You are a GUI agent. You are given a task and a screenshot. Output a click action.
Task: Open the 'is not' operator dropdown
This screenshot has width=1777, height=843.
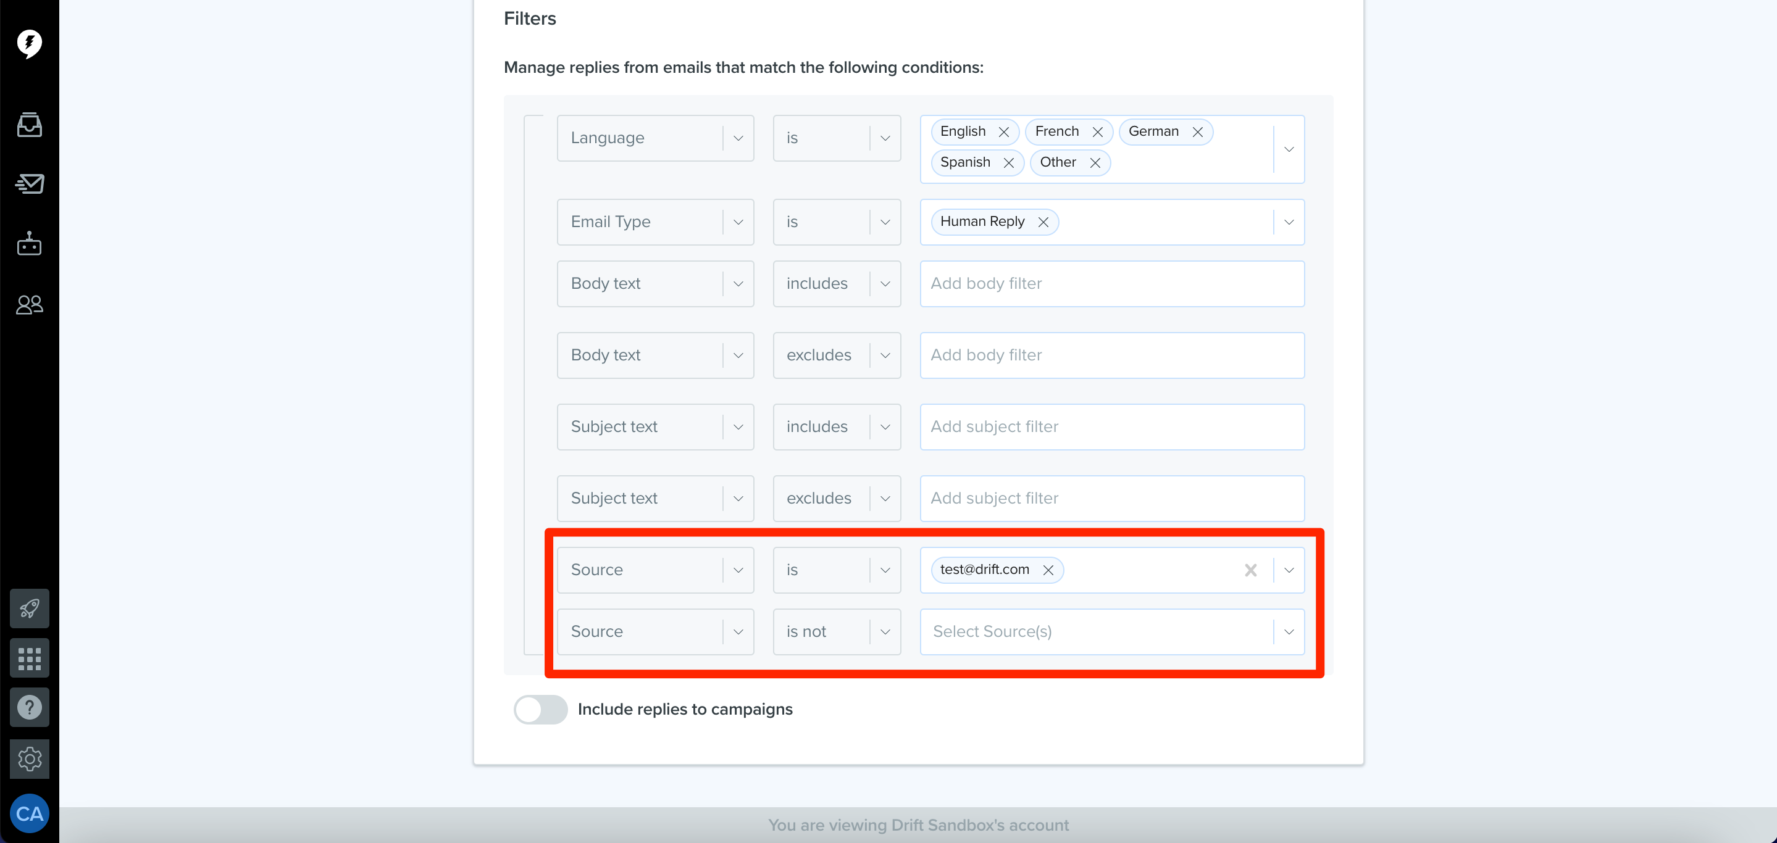tap(837, 631)
